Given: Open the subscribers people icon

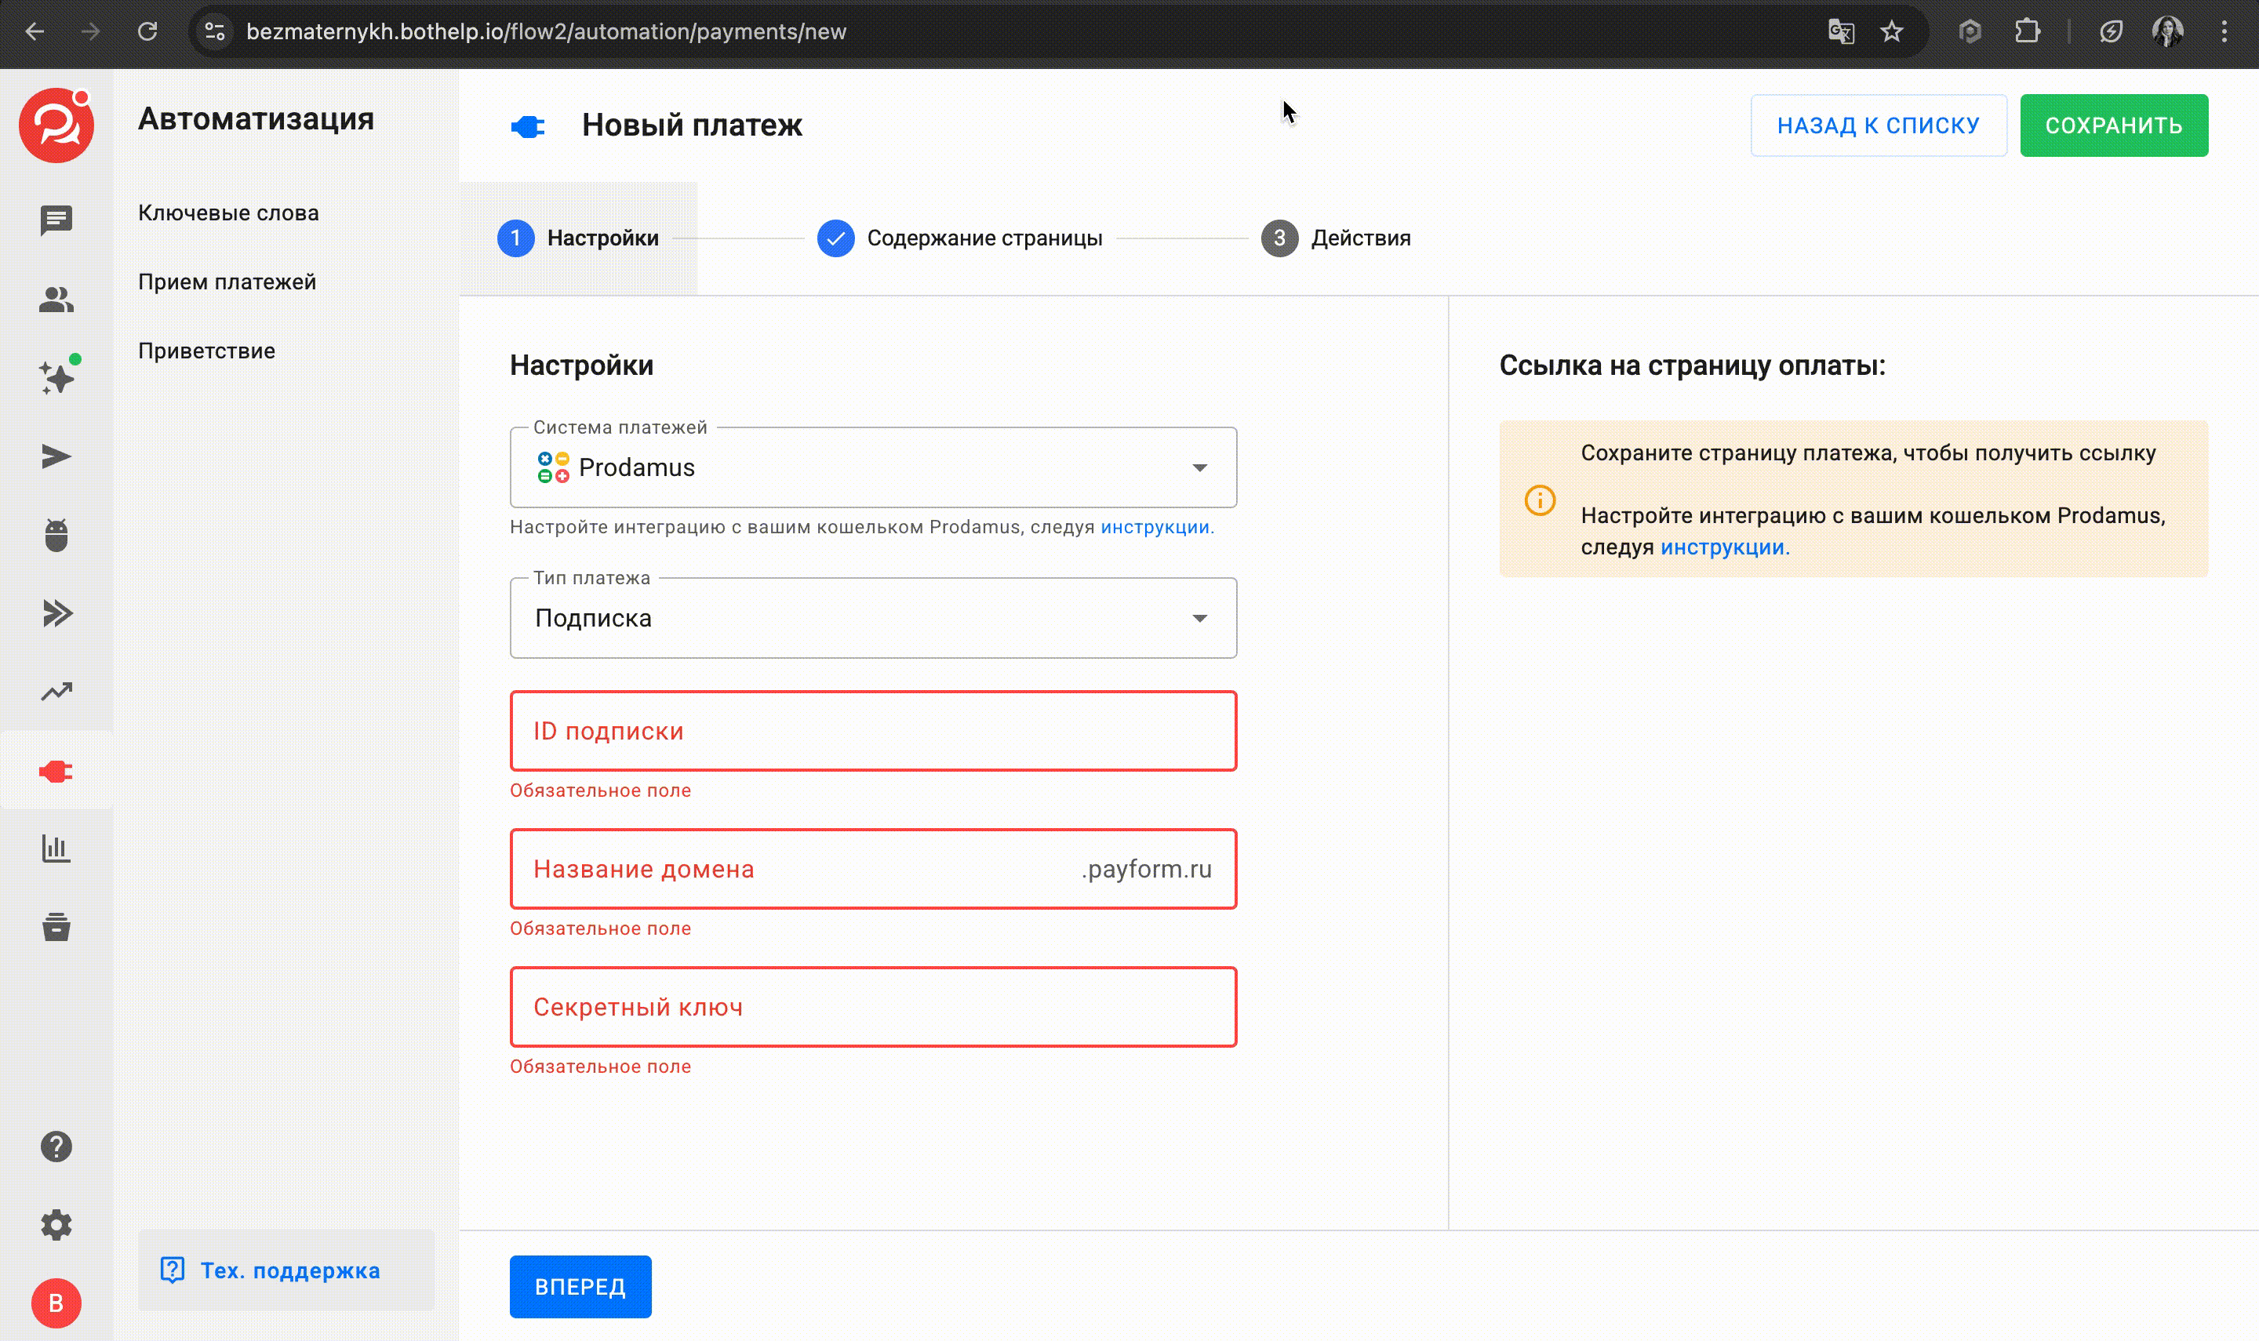Looking at the screenshot, I should (56, 299).
